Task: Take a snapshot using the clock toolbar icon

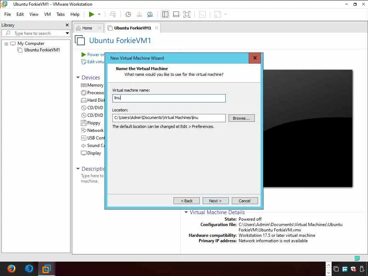Action: 128,14
